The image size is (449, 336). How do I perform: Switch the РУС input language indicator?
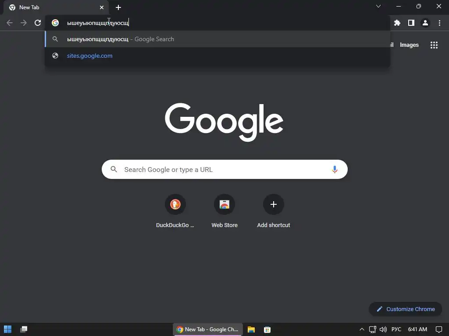tap(396, 329)
